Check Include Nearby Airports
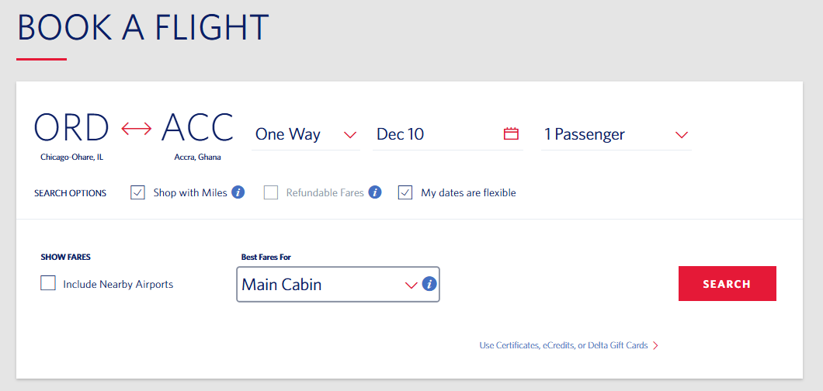 pos(48,284)
